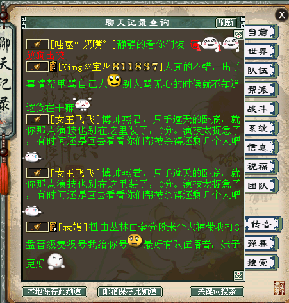Image resolution: width=289 pixels, height=303 pixels.
Task: Click the badge icon before 表嫂 name
Action: point(53,227)
